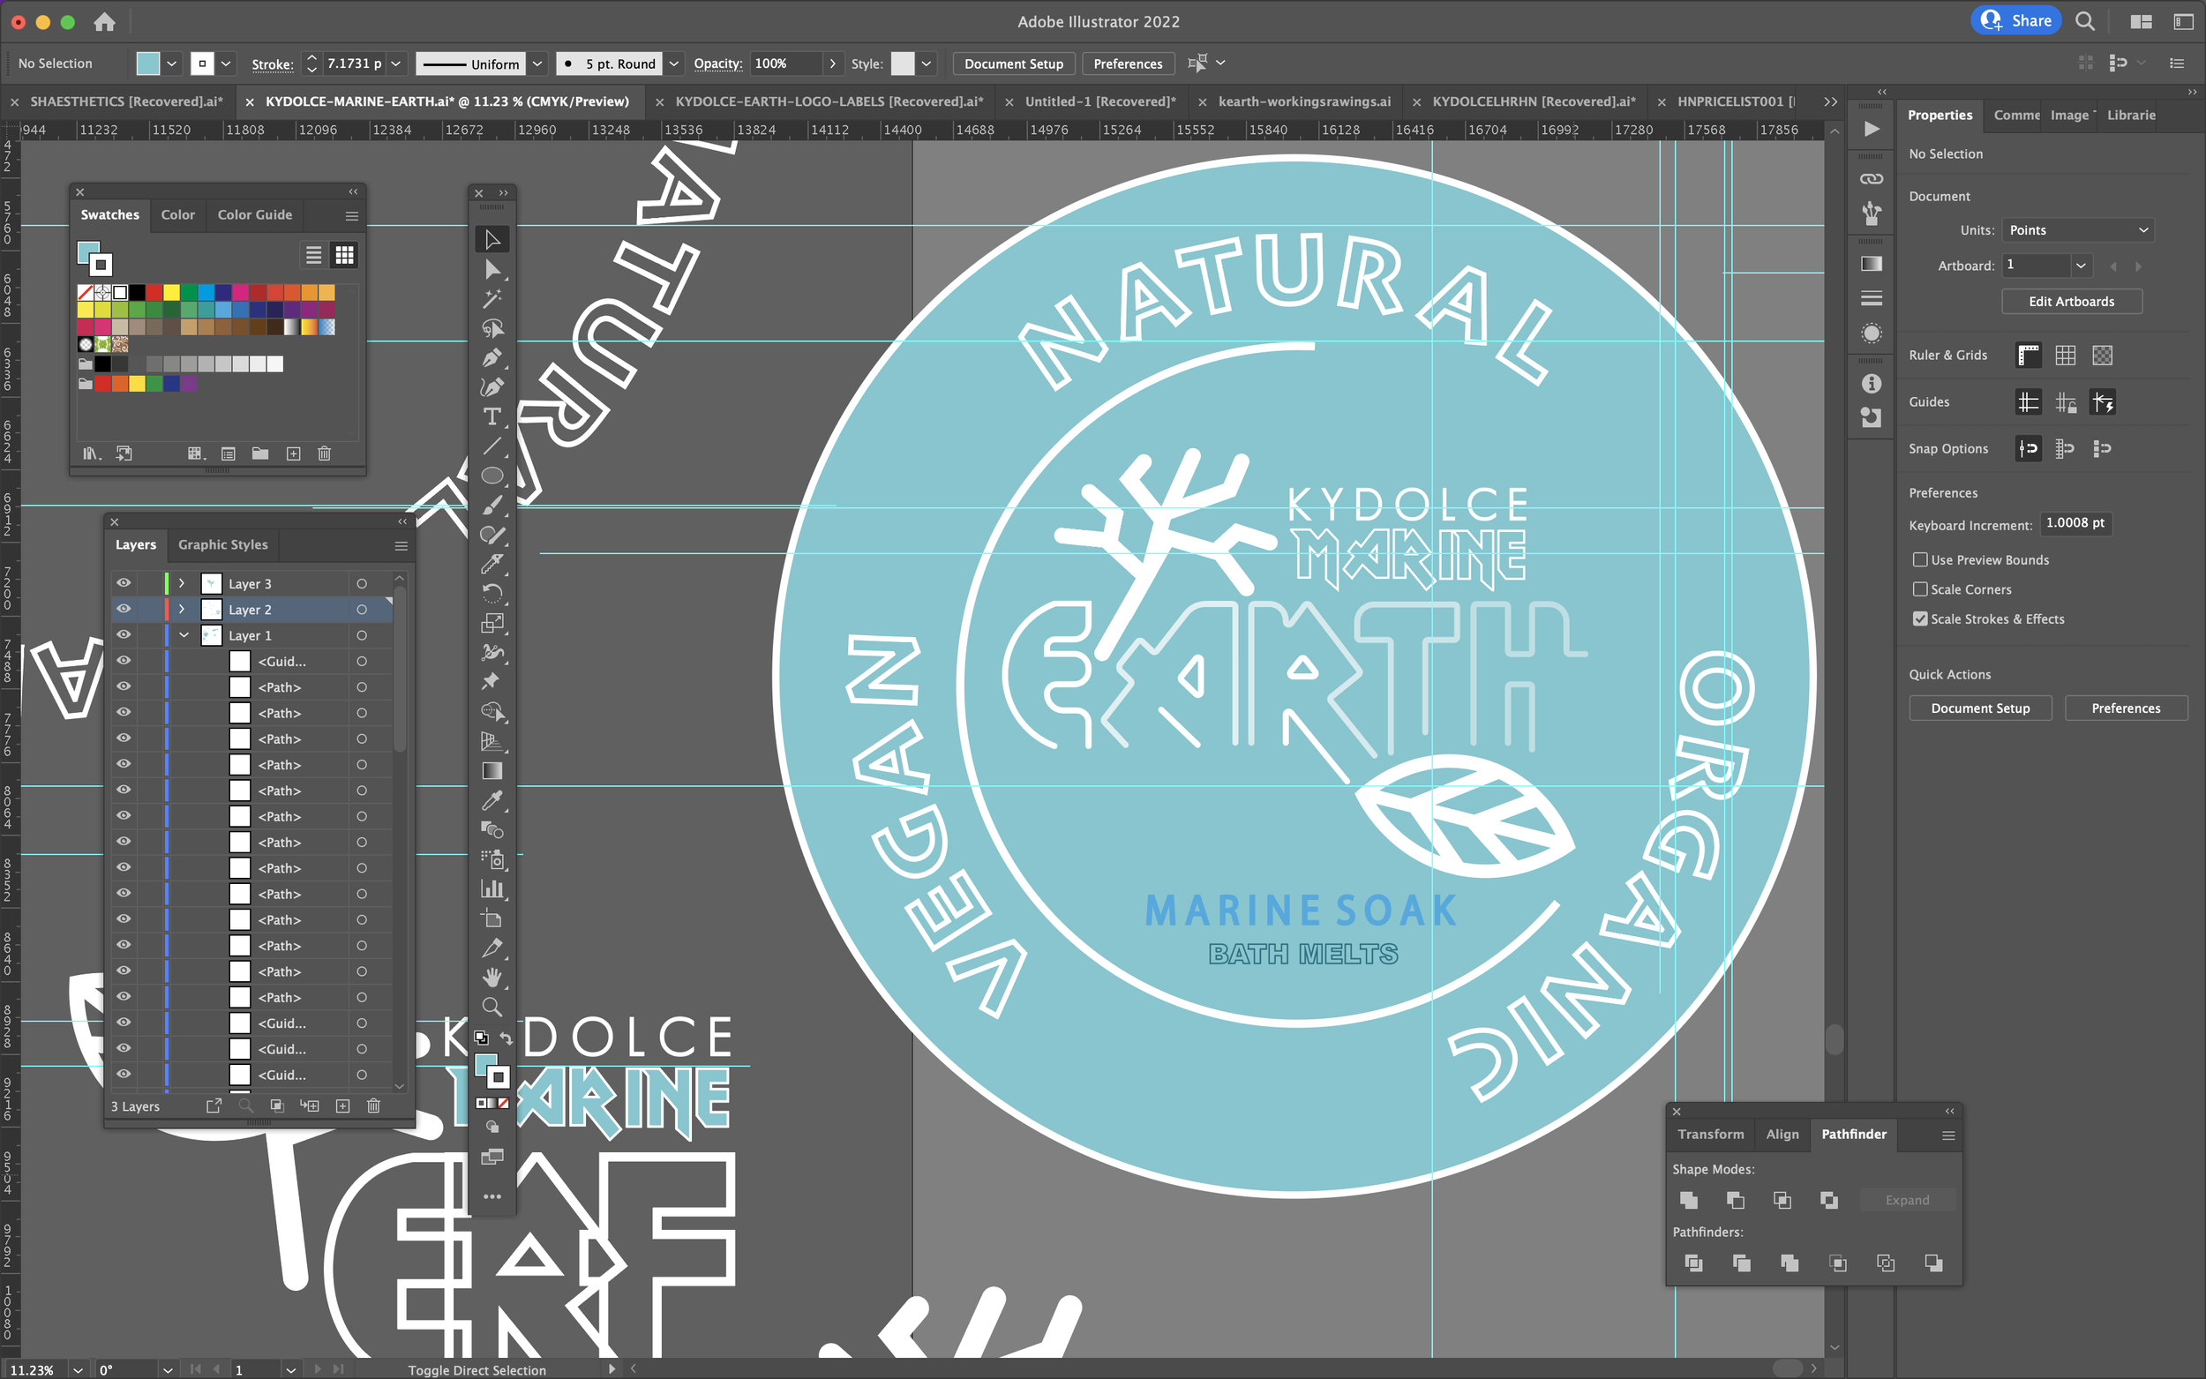Pick the yellow swatch in Swatches panel
This screenshot has height=1379, width=2206.
pyautogui.click(x=170, y=293)
